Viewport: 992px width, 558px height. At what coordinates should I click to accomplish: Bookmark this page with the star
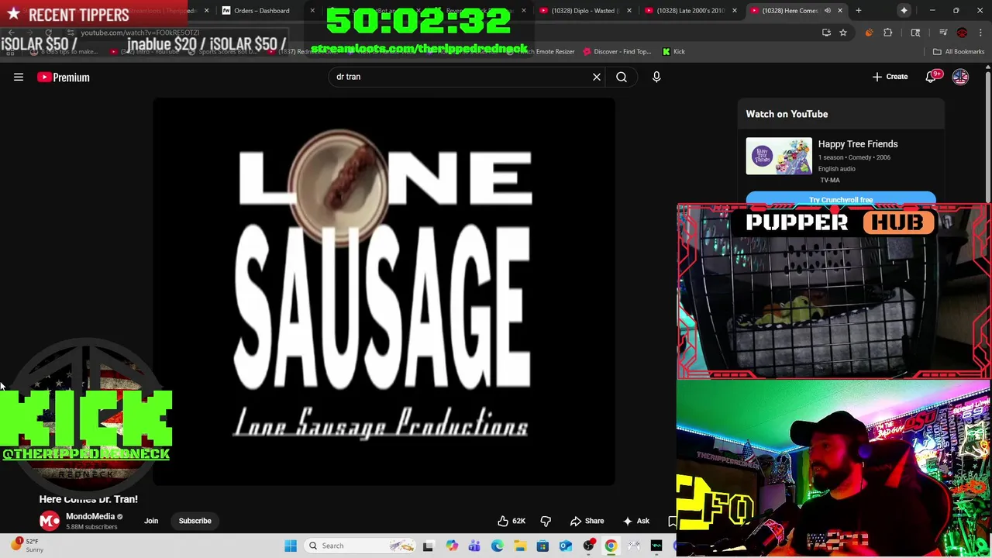843,33
